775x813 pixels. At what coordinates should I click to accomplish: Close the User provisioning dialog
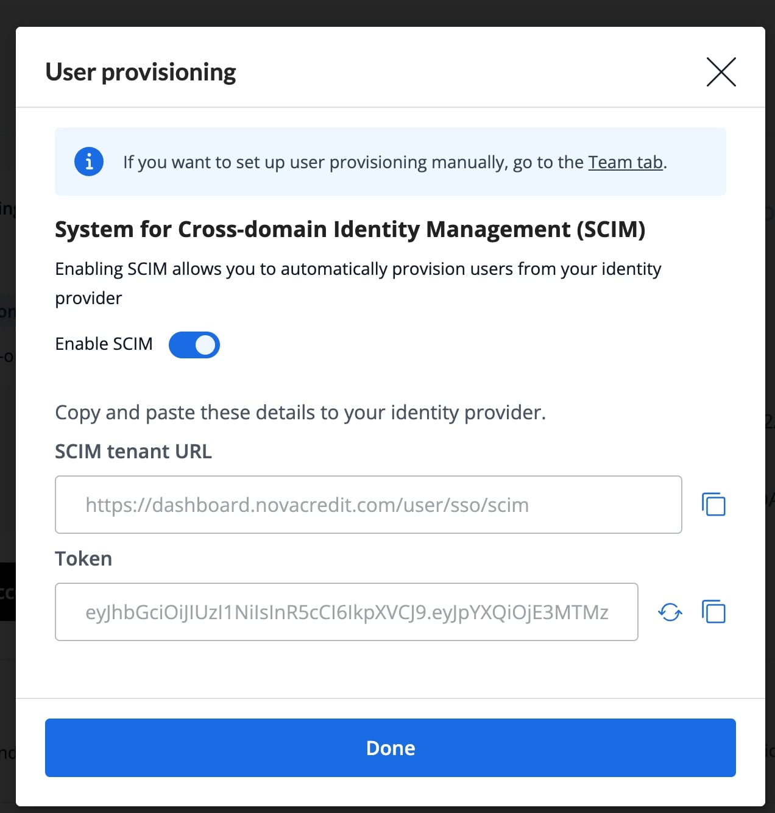tap(721, 72)
